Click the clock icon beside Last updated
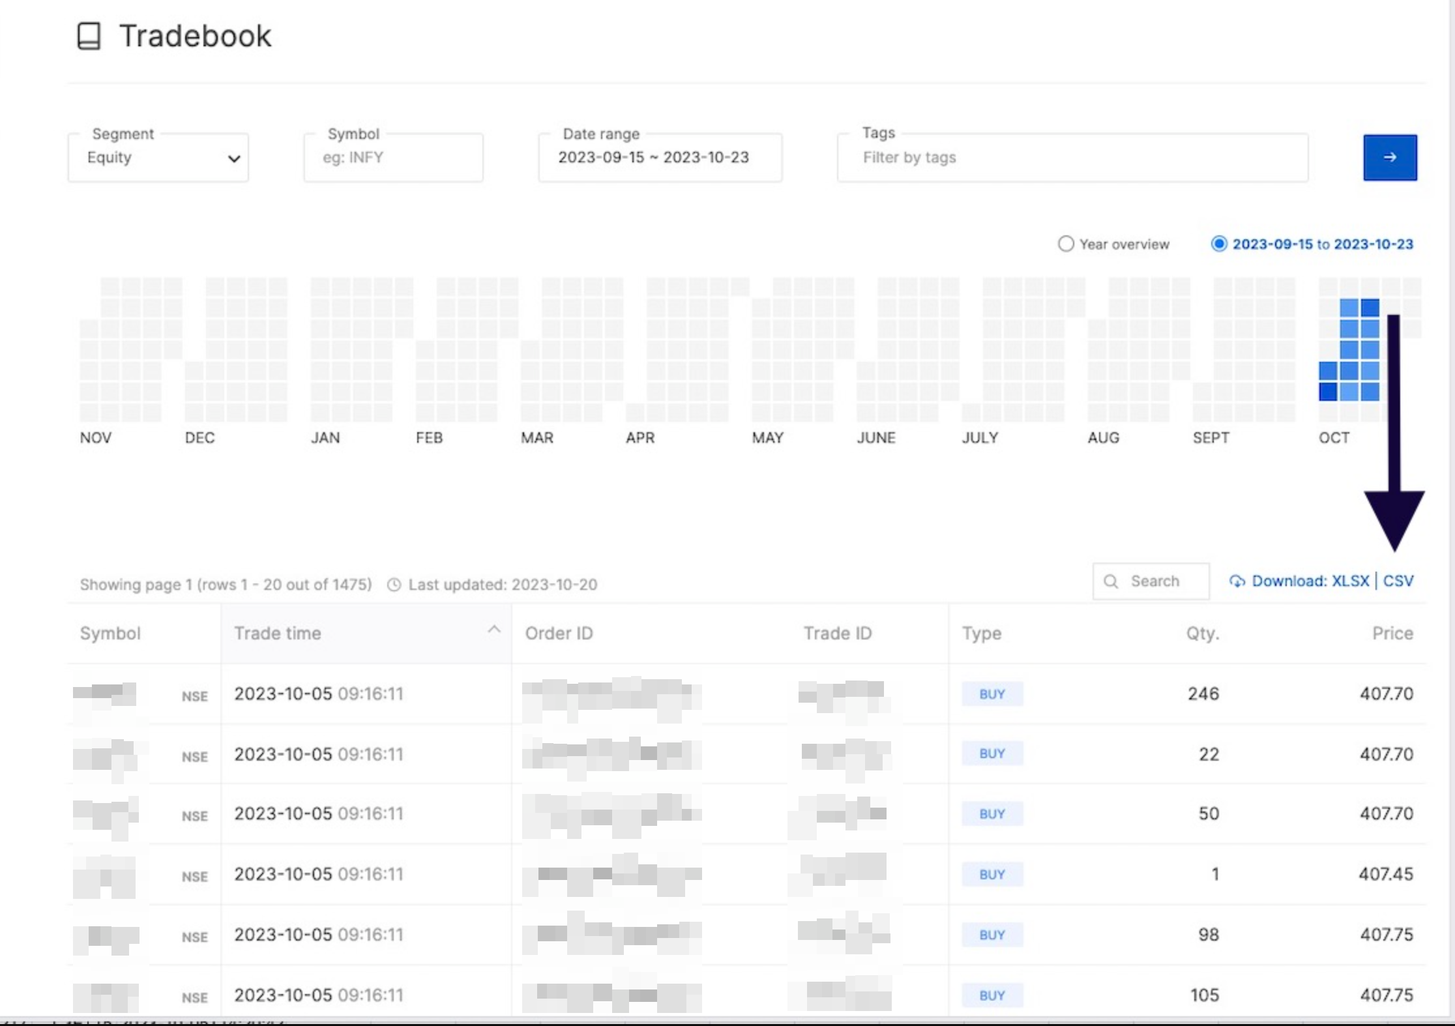 tap(394, 585)
